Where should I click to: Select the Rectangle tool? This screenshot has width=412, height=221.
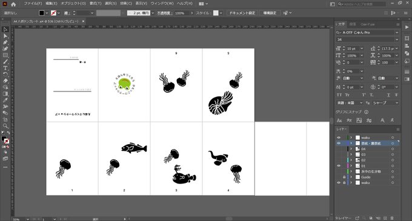[5, 55]
